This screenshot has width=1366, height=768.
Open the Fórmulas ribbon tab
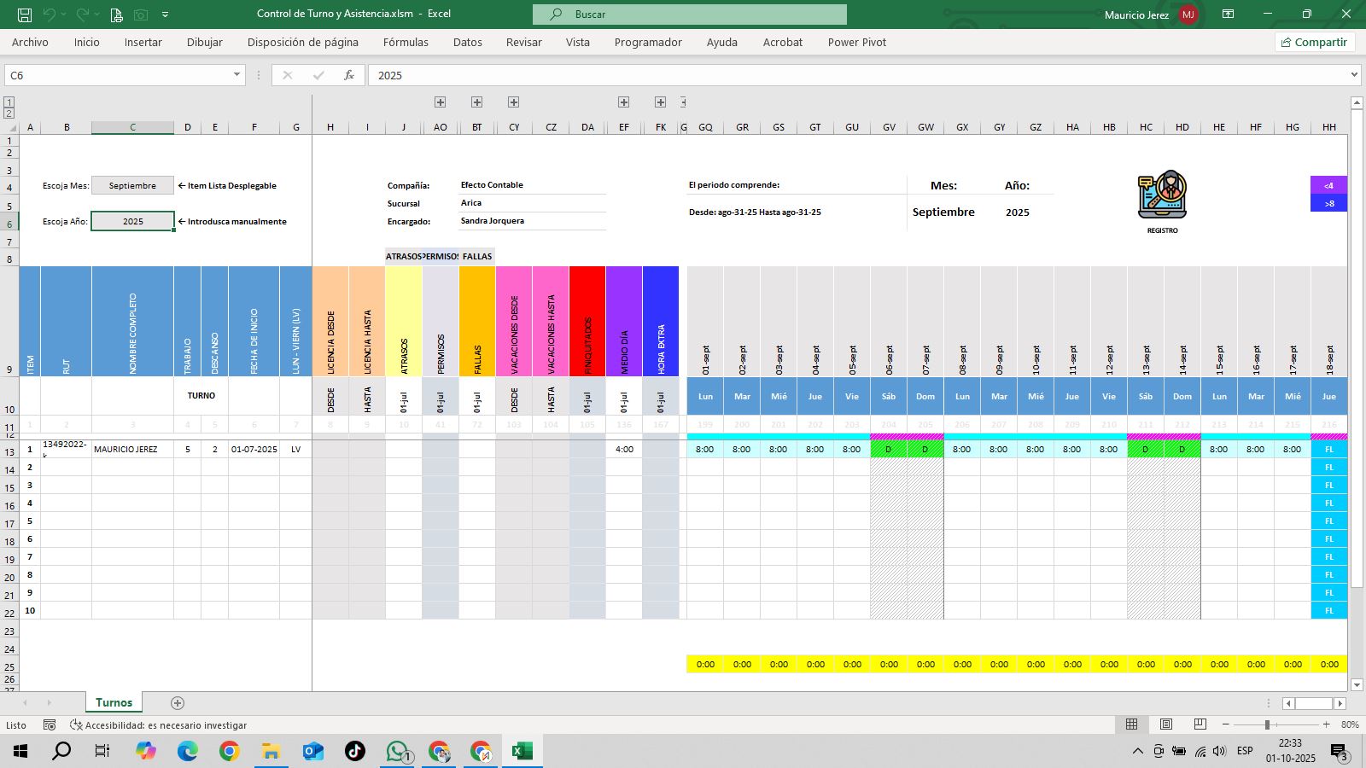(x=406, y=42)
